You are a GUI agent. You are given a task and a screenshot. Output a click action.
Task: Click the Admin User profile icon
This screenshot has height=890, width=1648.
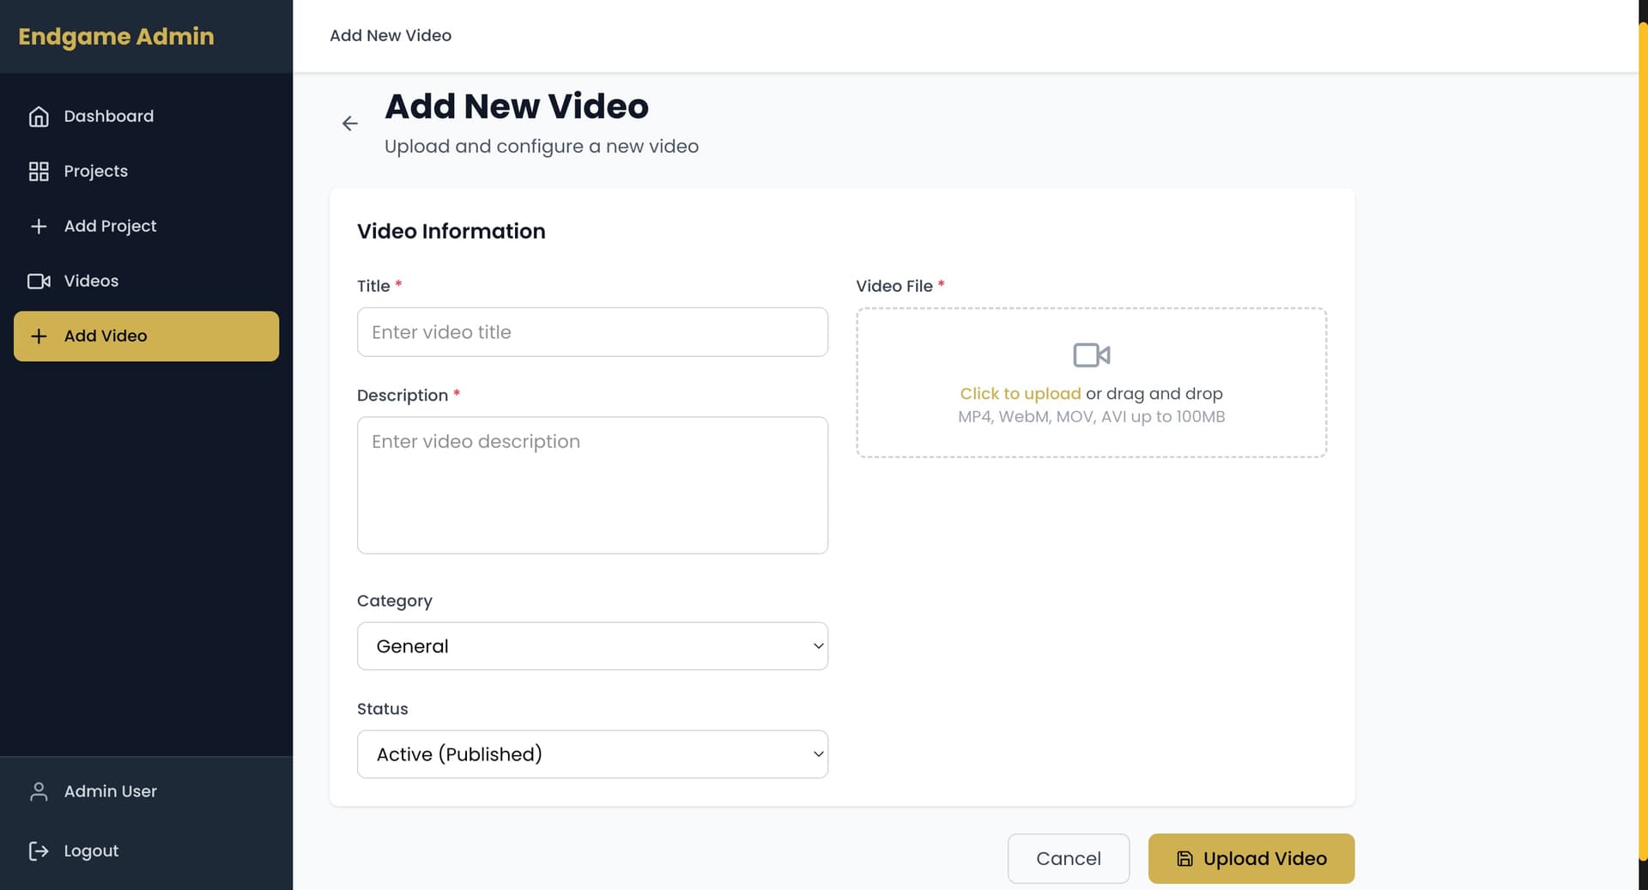(x=39, y=791)
